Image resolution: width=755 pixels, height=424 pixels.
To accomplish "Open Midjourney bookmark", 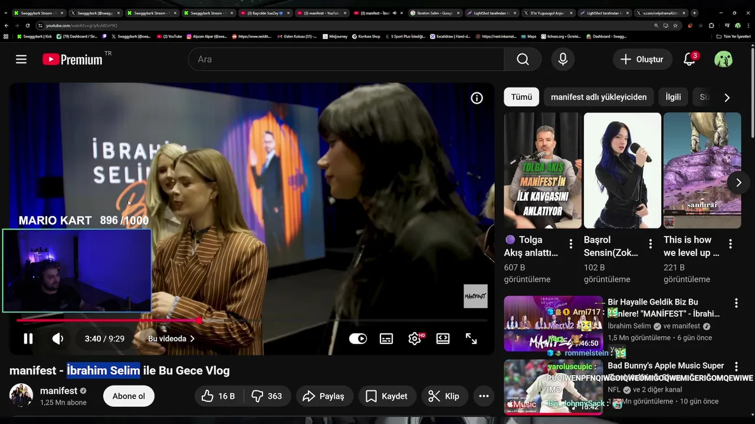I will [x=335, y=37].
